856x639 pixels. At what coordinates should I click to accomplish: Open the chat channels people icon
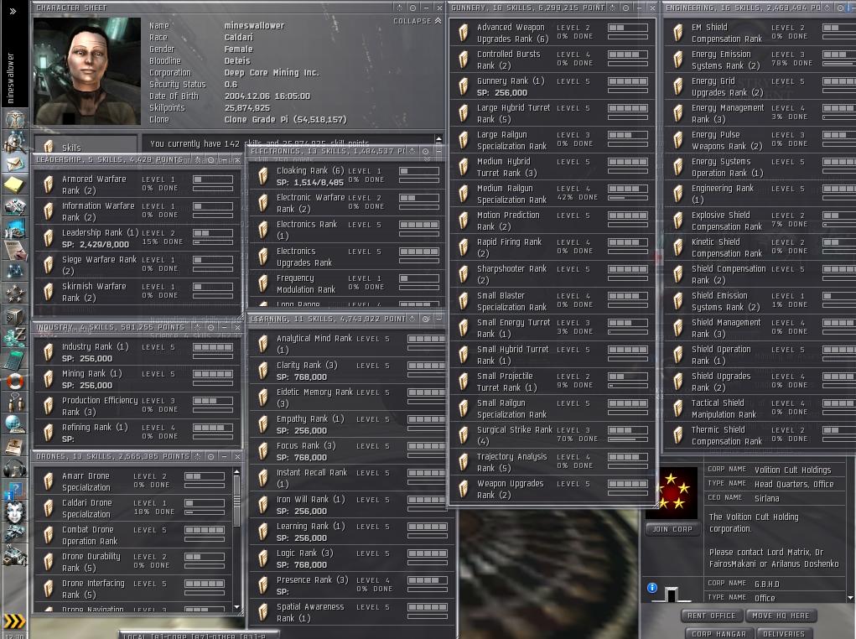coord(15,403)
